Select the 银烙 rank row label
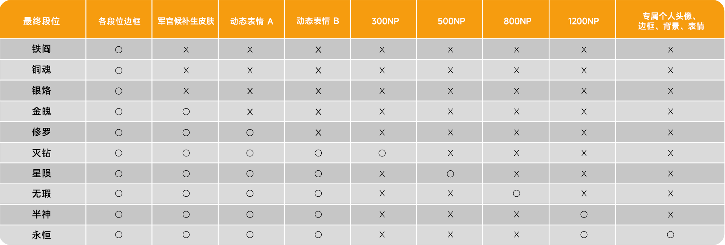Screen dimensions: 725x245 point(42,90)
